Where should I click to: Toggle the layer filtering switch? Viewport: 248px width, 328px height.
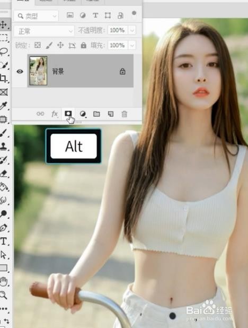pos(134,13)
